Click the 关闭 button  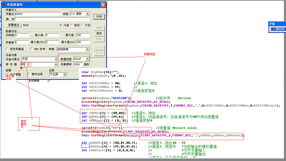[99, 17]
